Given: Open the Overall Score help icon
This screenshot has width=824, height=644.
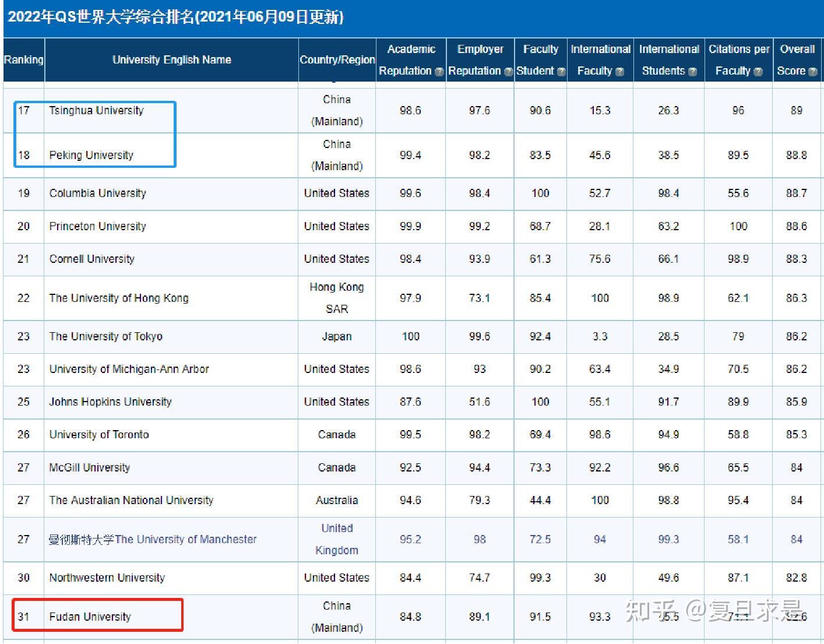Looking at the screenshot, I should pyautogui.click(x=812, y=72).
